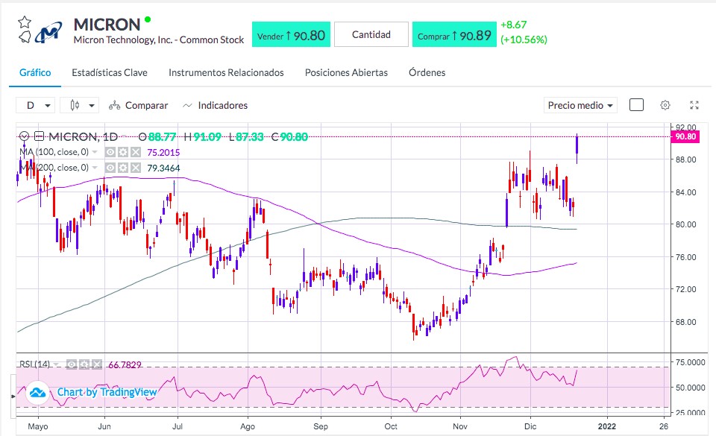Screen dimensions: 716x436
Task: Click the MICRON, 1D symbol title
Action: (83, 136)
